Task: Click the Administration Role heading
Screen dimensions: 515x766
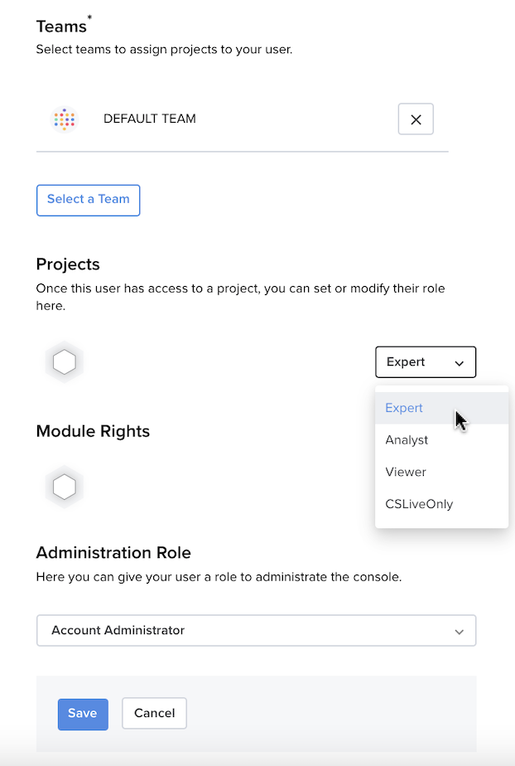Action: click(113, 552)
